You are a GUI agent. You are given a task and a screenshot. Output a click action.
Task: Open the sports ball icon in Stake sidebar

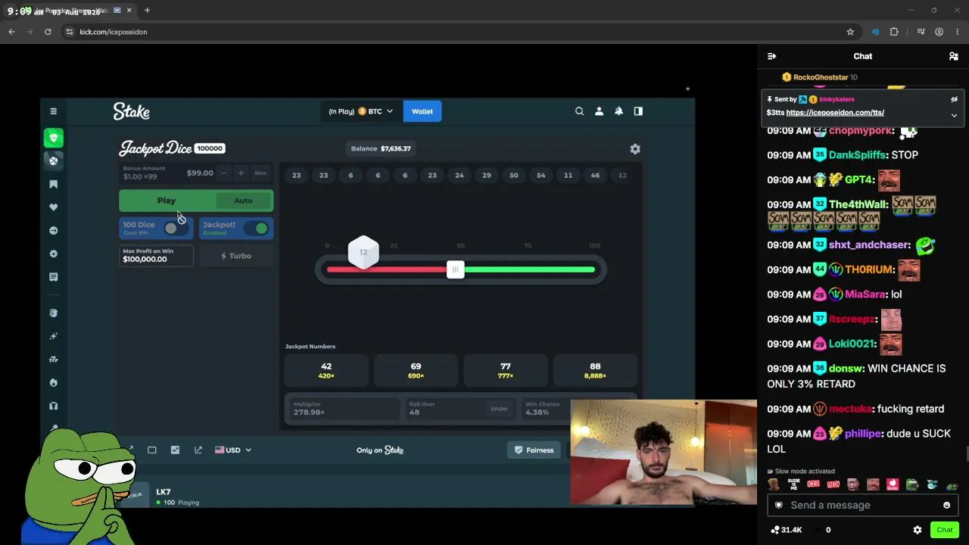pyautogui.click(x=53, y=160)
